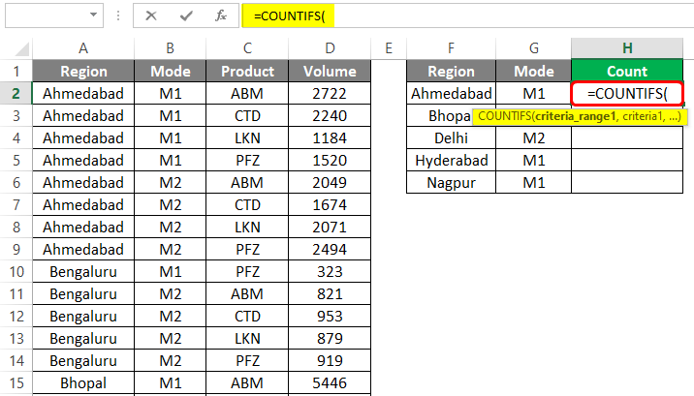Select column D header

coord(330,47)
